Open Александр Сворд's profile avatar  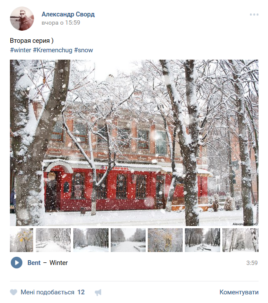tap(22, 19)
